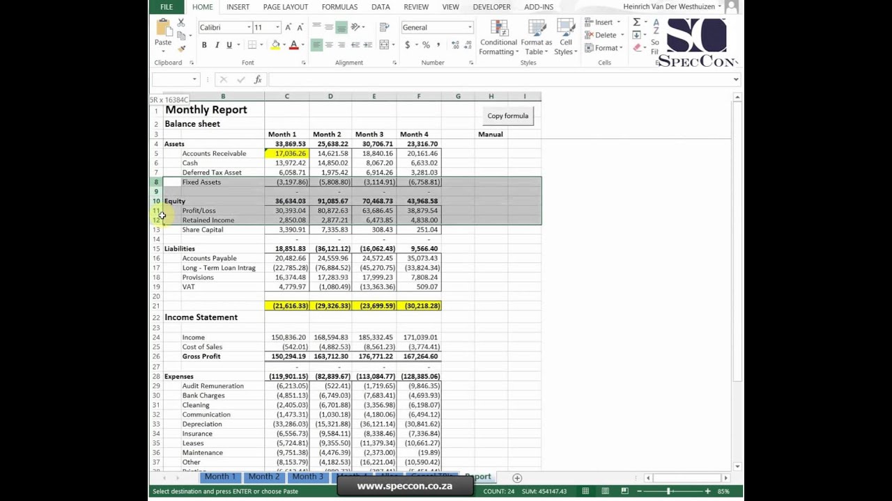The height and width of the screenshot is (501, 892).
Task: Click the Copy formula button
Action: point(508,116)
